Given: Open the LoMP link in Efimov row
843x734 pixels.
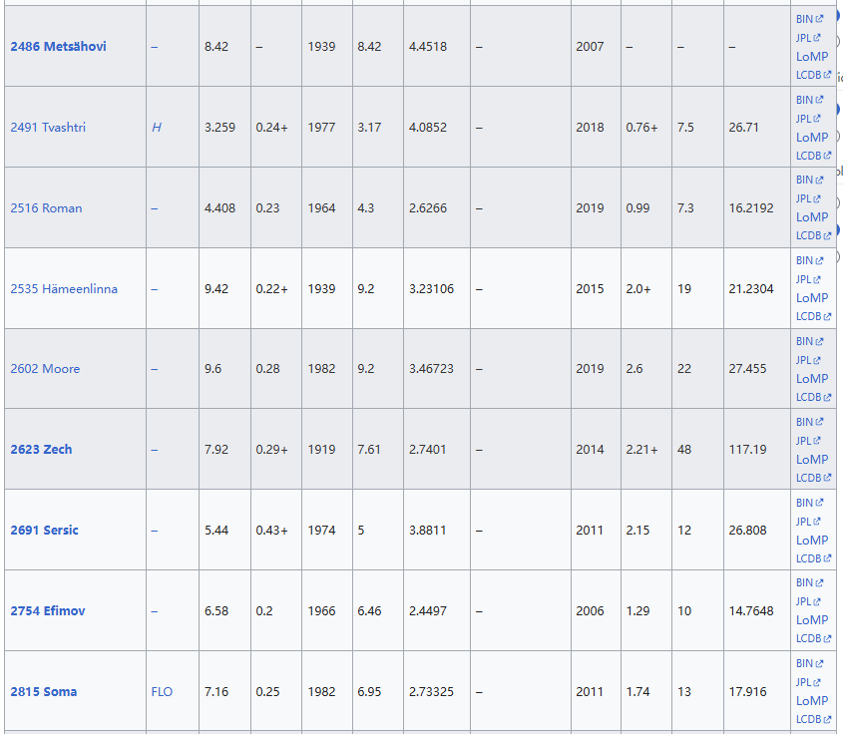Looking at the screenshot, I should 811,620.
